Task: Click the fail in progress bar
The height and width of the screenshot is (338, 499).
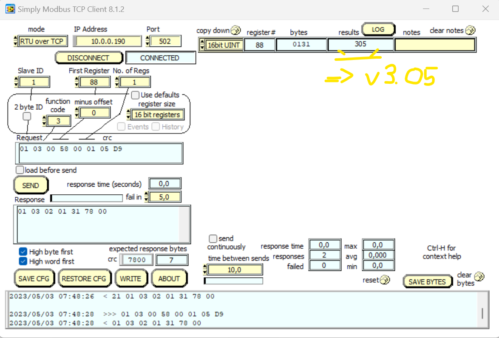Action: (x=87, y=198)
